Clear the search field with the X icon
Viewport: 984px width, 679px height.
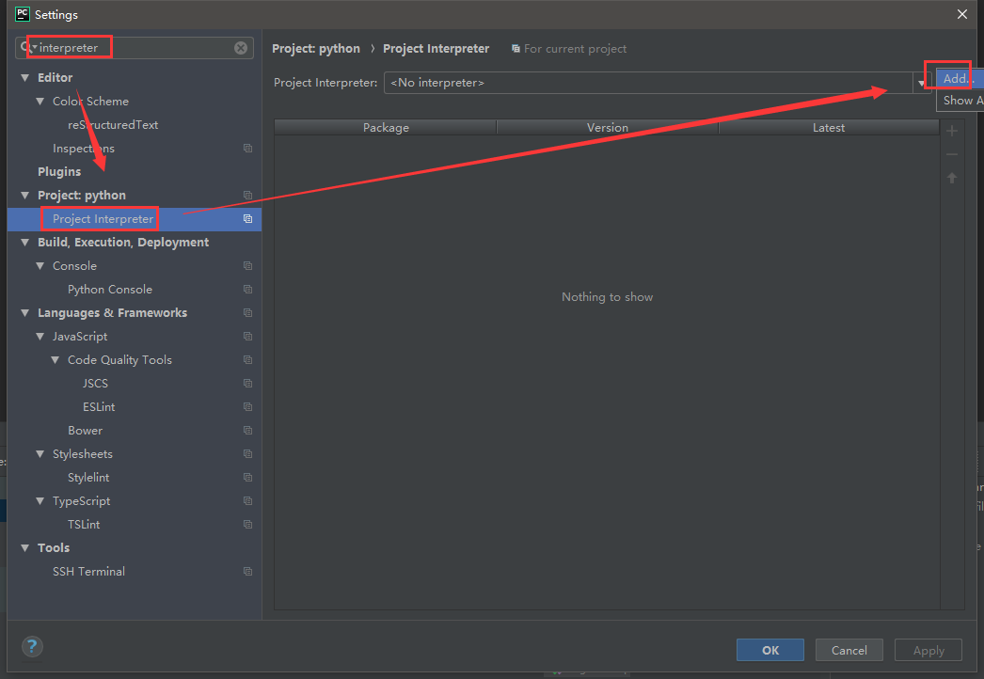point(241,48)
